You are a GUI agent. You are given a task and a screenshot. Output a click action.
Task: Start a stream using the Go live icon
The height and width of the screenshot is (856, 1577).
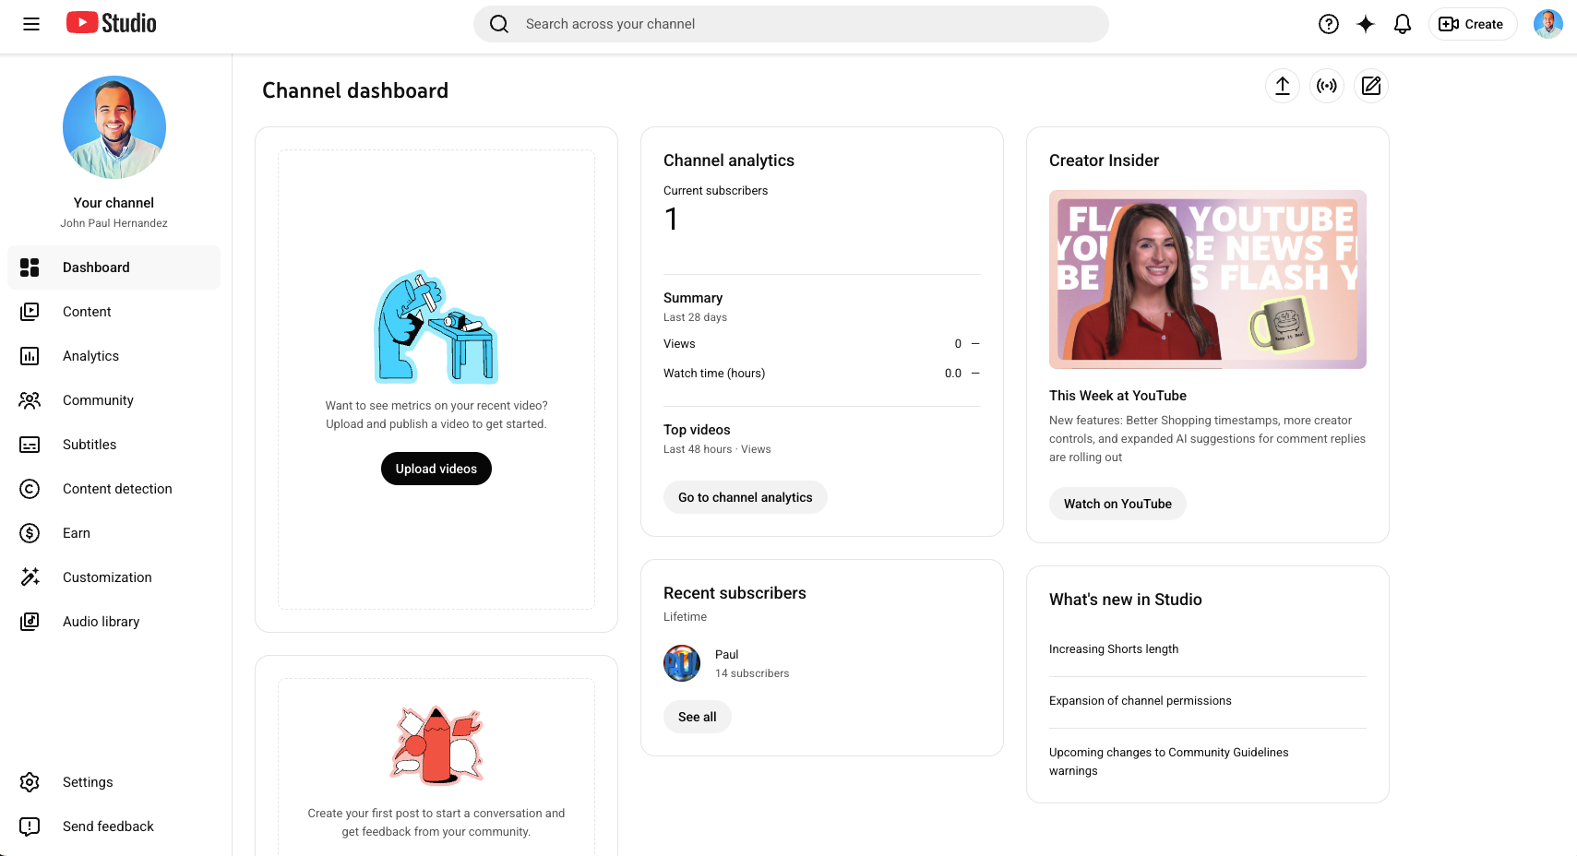point(1326,86)
